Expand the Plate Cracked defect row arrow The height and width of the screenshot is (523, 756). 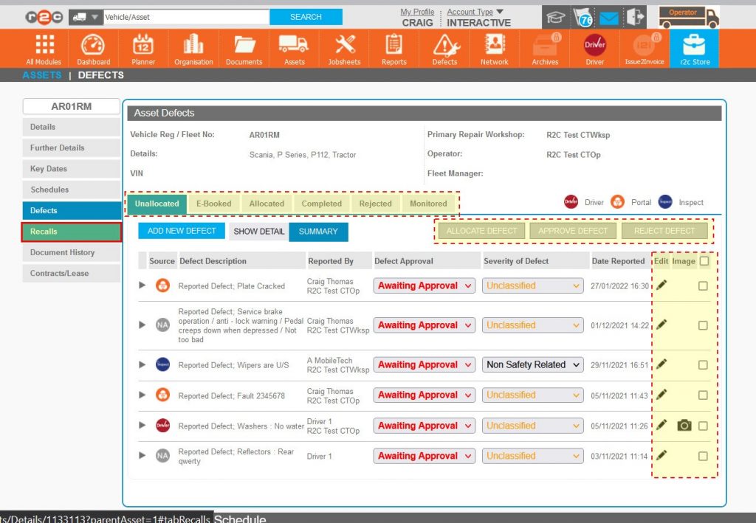click(x=142, y=285)
